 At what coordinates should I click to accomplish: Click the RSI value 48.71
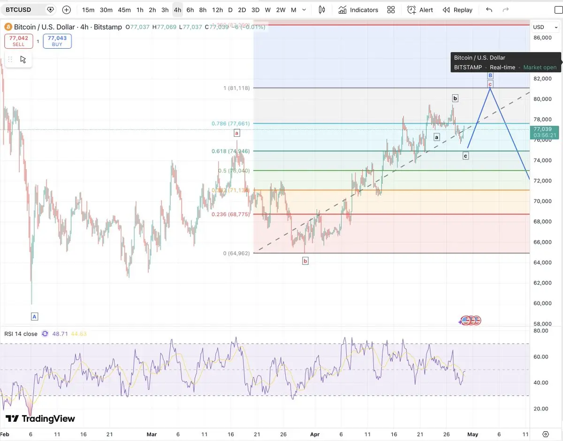pyautogui.click(x=60, y=334)
